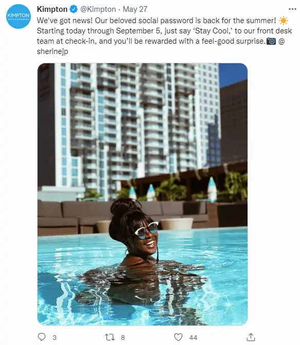This screenshot has height=345, width=300.
Task: Open the Kimpton display name link
Action: 52,9
